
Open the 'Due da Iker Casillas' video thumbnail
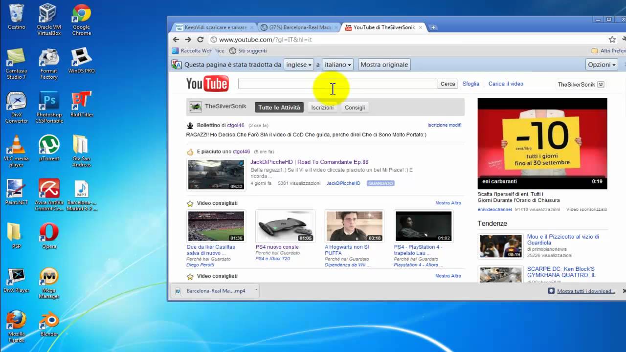pyautogui.click(x=216, y=226)
